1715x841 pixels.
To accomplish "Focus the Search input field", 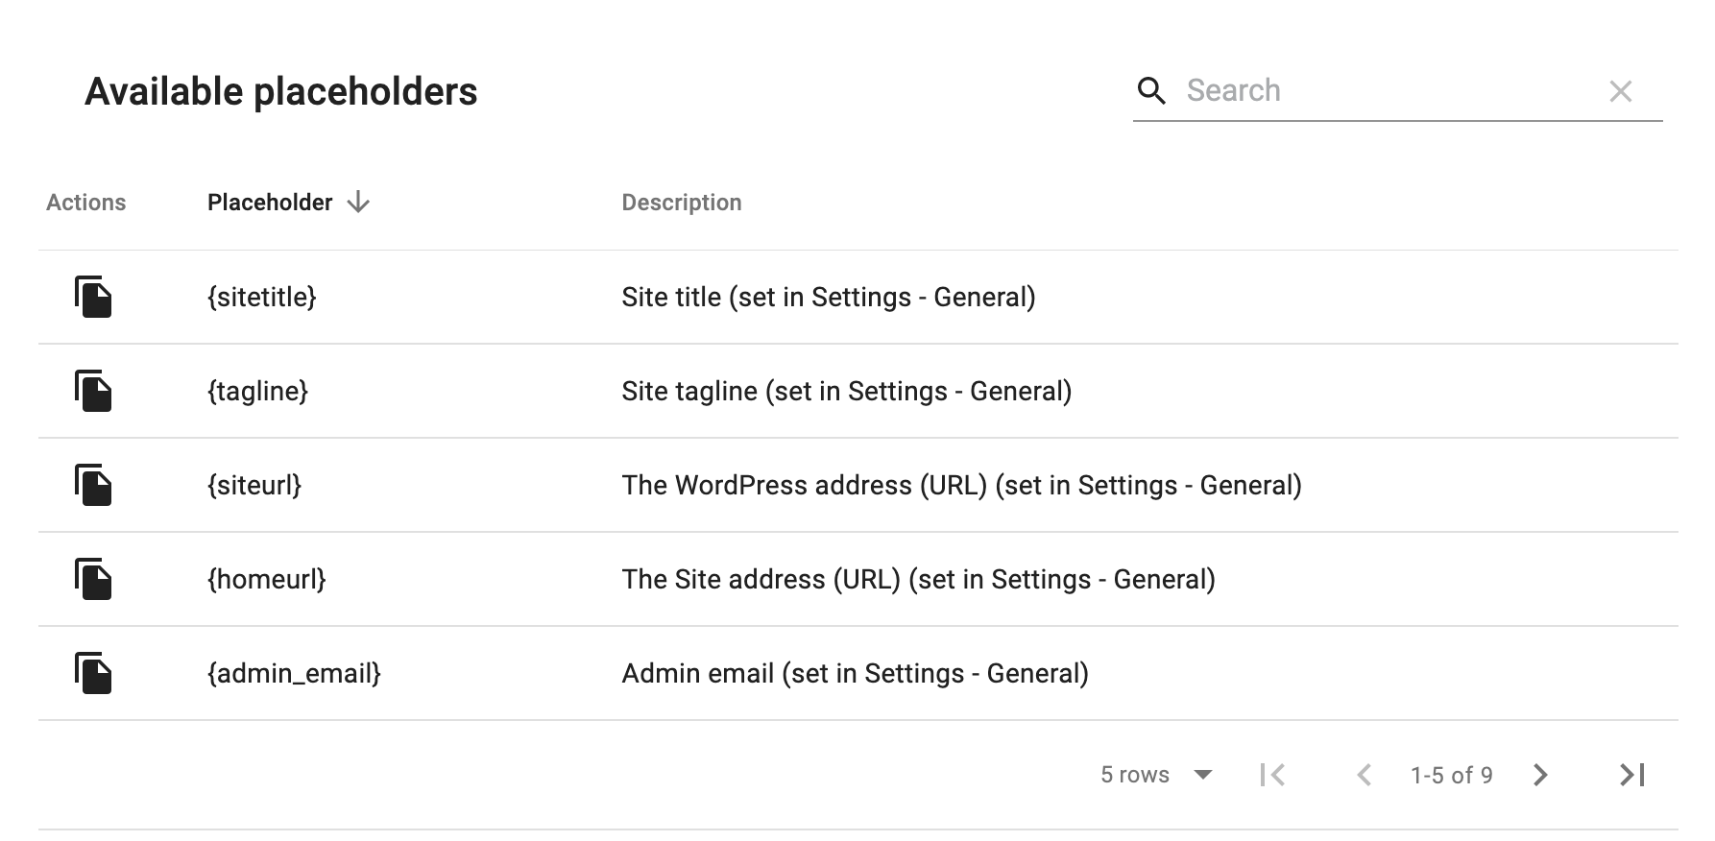I will 1388,90.
